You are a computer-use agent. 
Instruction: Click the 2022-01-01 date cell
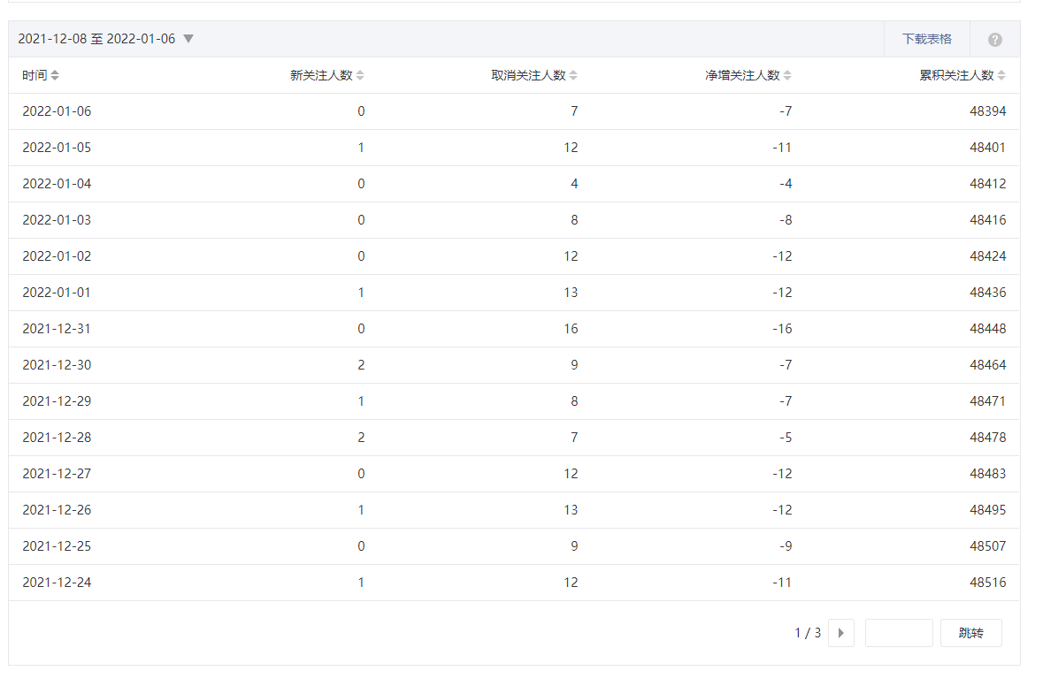57,293
